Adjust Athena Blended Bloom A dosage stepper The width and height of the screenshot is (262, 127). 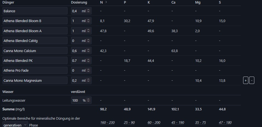click(x=88, y=31)
